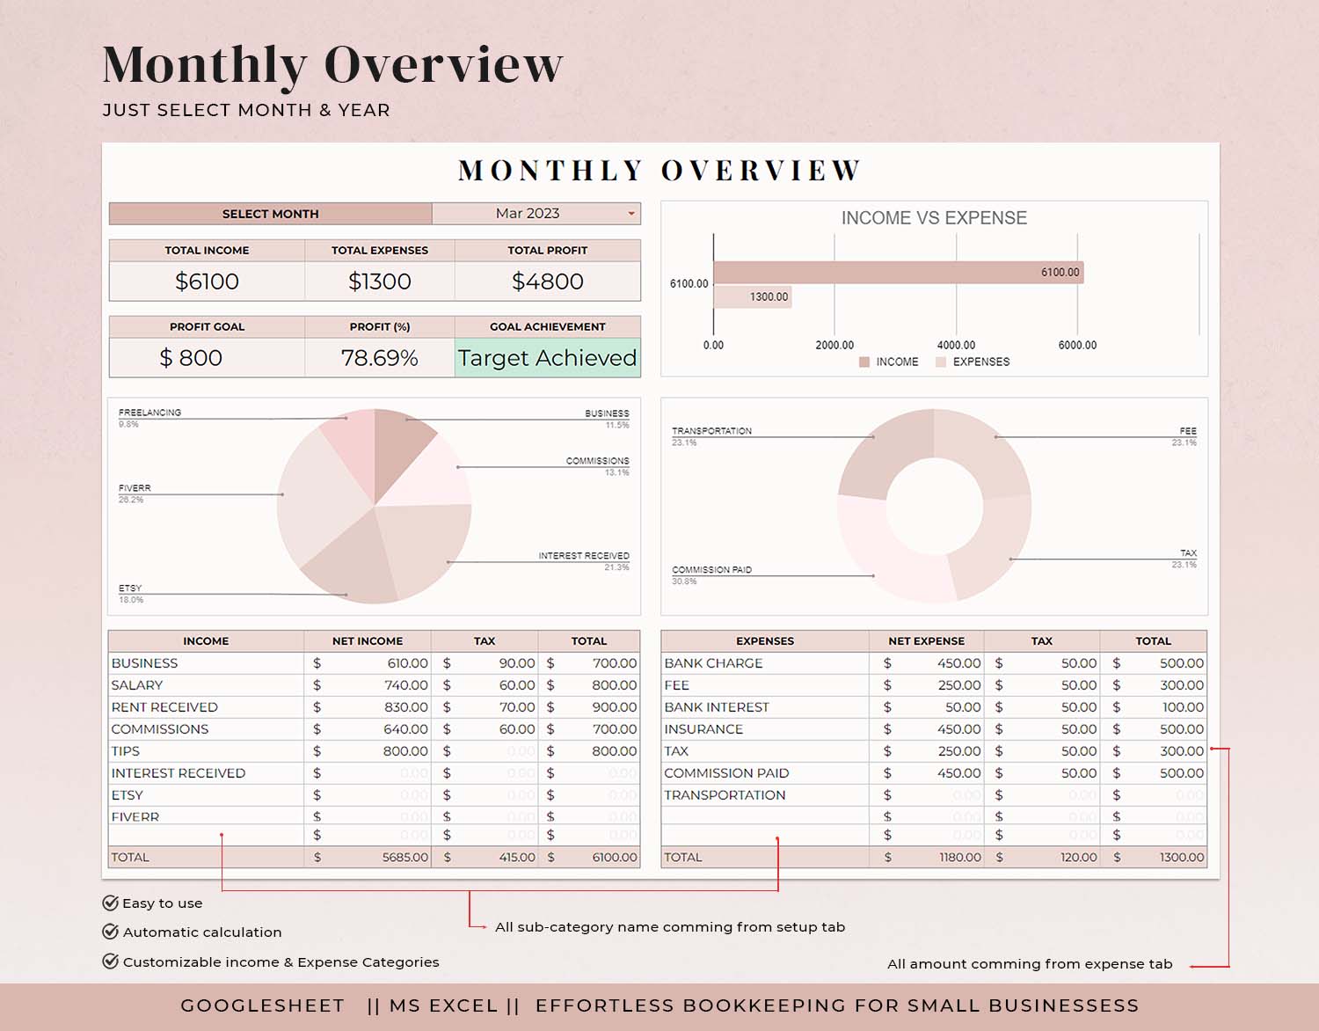Click the 100.00 total for BANK INTEREST
The height and width of the screenshot is (1031, 1319).
tap(1154, 707)
